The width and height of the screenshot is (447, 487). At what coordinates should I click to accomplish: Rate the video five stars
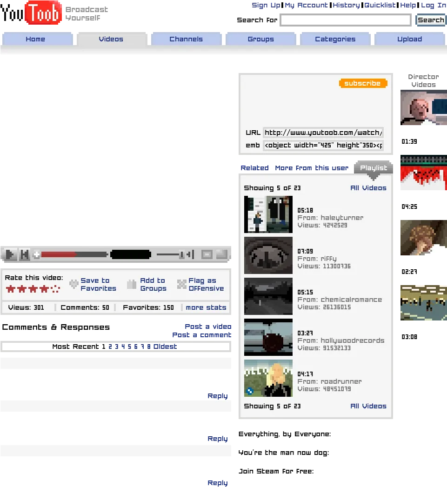(55, 289)
